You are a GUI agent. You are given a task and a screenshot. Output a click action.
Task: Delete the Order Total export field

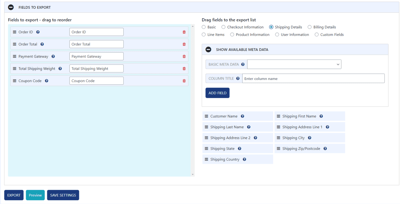[x=184, y=44]
